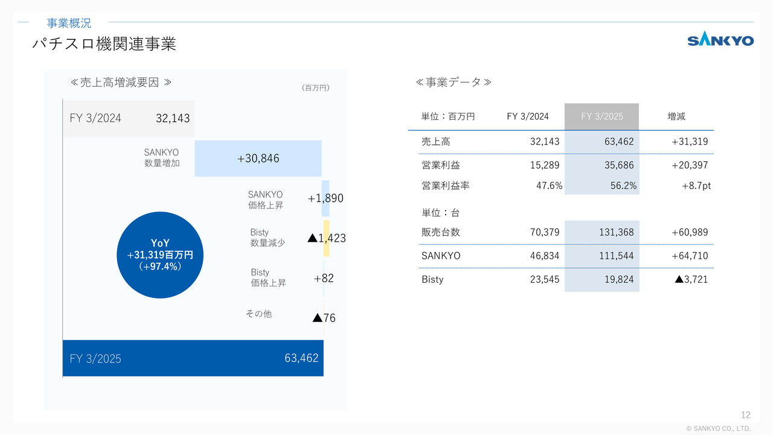Viewport: 773px width, 435px height.
Task: Click the ≪売上高増減要因≫ heading
Action: tap(121, 82)
